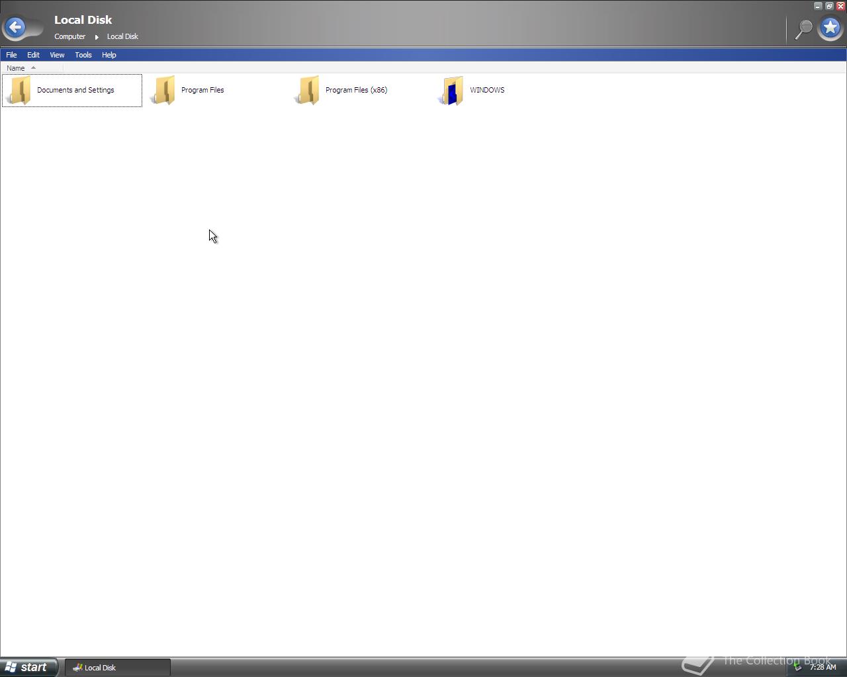Select the Program Files folder icon
The width and height of the screenshot is (847, 677).
coord(163,91)
